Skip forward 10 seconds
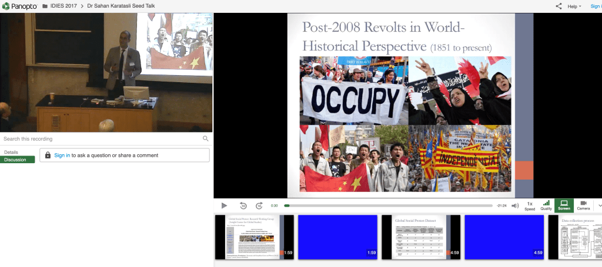 pyautogui.click(x=259, y=206)
